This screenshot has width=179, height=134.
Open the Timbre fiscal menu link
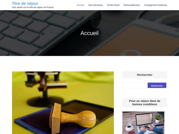[113, 5]
